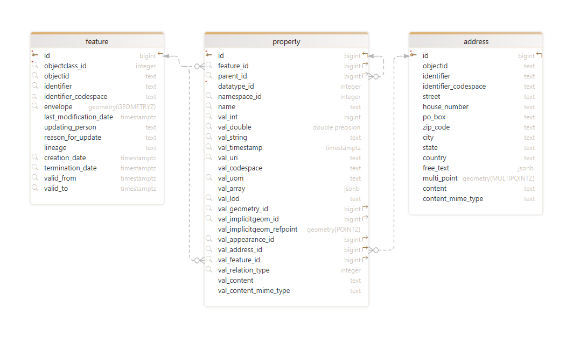Click the foreign-key arrow next to parent_id
The image size is (573, 337).
click(x=365, y=76)
